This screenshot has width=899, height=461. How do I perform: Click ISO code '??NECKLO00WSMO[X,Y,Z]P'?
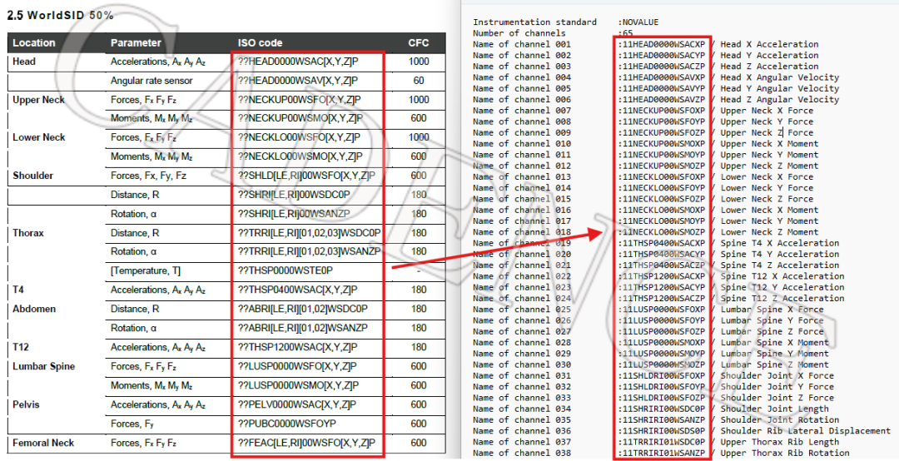pos(300,156)
